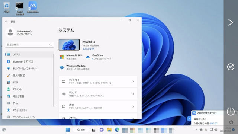Viewport: 238px width, 134px height.
Task: Click the network tray icon
Action: tap(211, 130)
